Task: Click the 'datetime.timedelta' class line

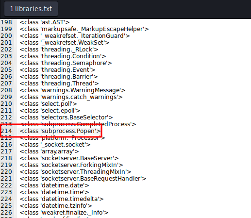Action: tap(62, 199)
